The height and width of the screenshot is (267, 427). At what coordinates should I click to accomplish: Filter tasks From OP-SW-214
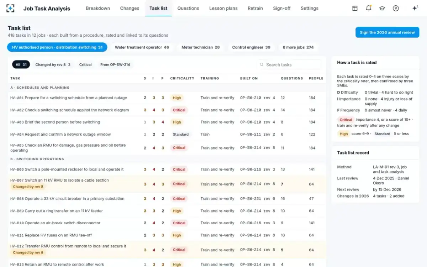[x=115, y=64]
